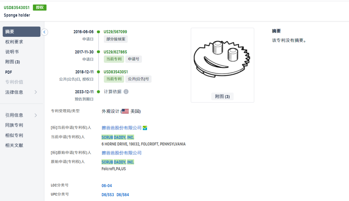Viewport: 349px width, 201px height.
Task: Click 当前专利 tag under US29/627865
Action: click(114, 59)
